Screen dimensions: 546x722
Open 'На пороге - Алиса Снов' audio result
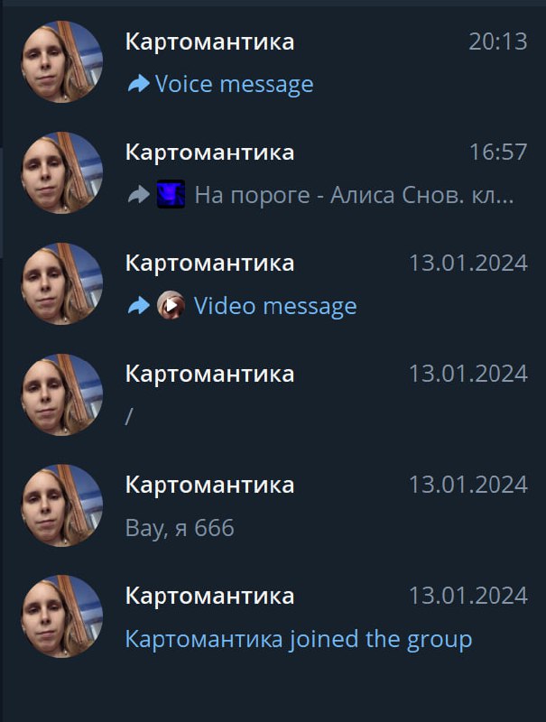273,172
